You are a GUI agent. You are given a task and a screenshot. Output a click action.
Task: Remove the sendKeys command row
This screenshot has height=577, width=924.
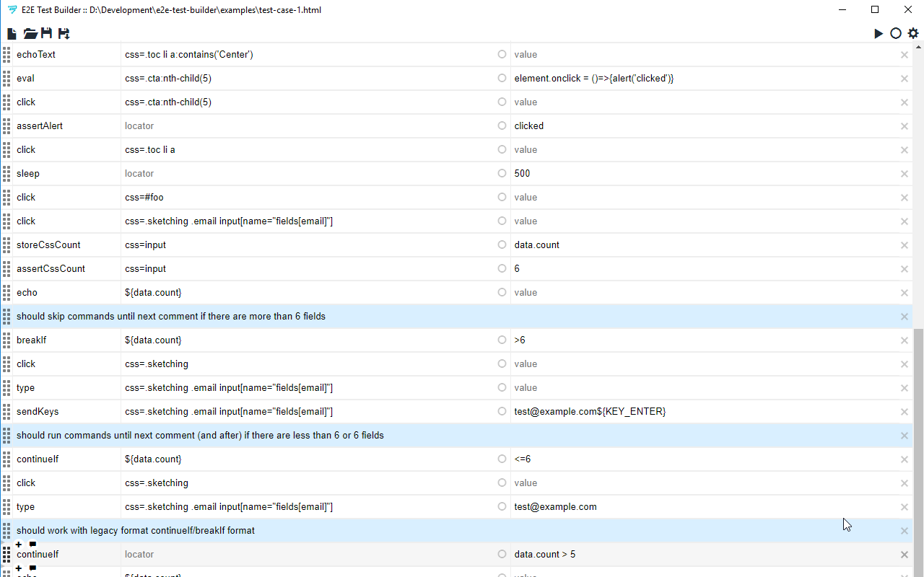[x=905, y=412]
